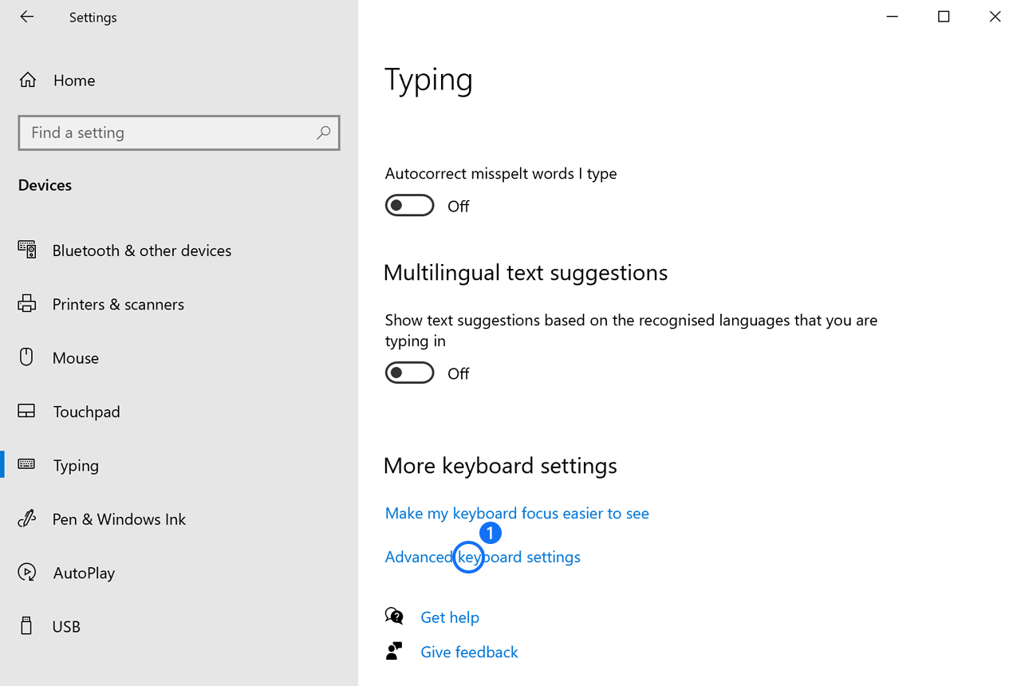Select the USB menu item
This screenshot has height=686, width=1021.
(x=66, y=627)
